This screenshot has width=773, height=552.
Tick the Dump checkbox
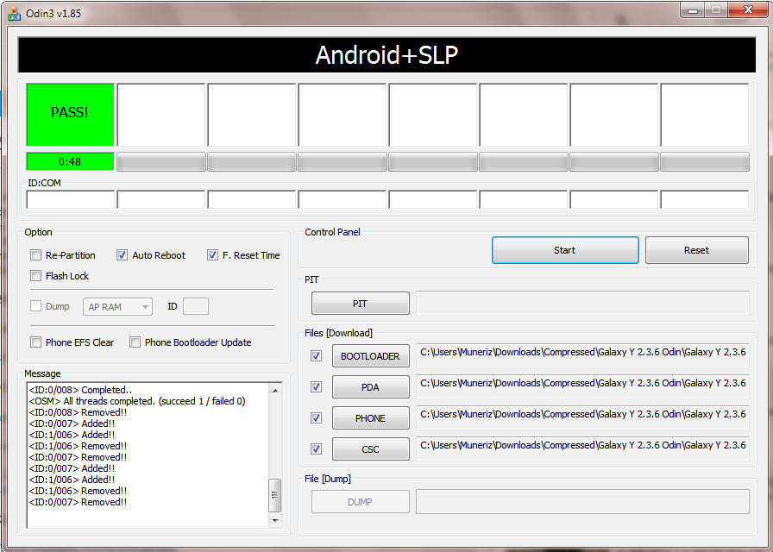35,306
